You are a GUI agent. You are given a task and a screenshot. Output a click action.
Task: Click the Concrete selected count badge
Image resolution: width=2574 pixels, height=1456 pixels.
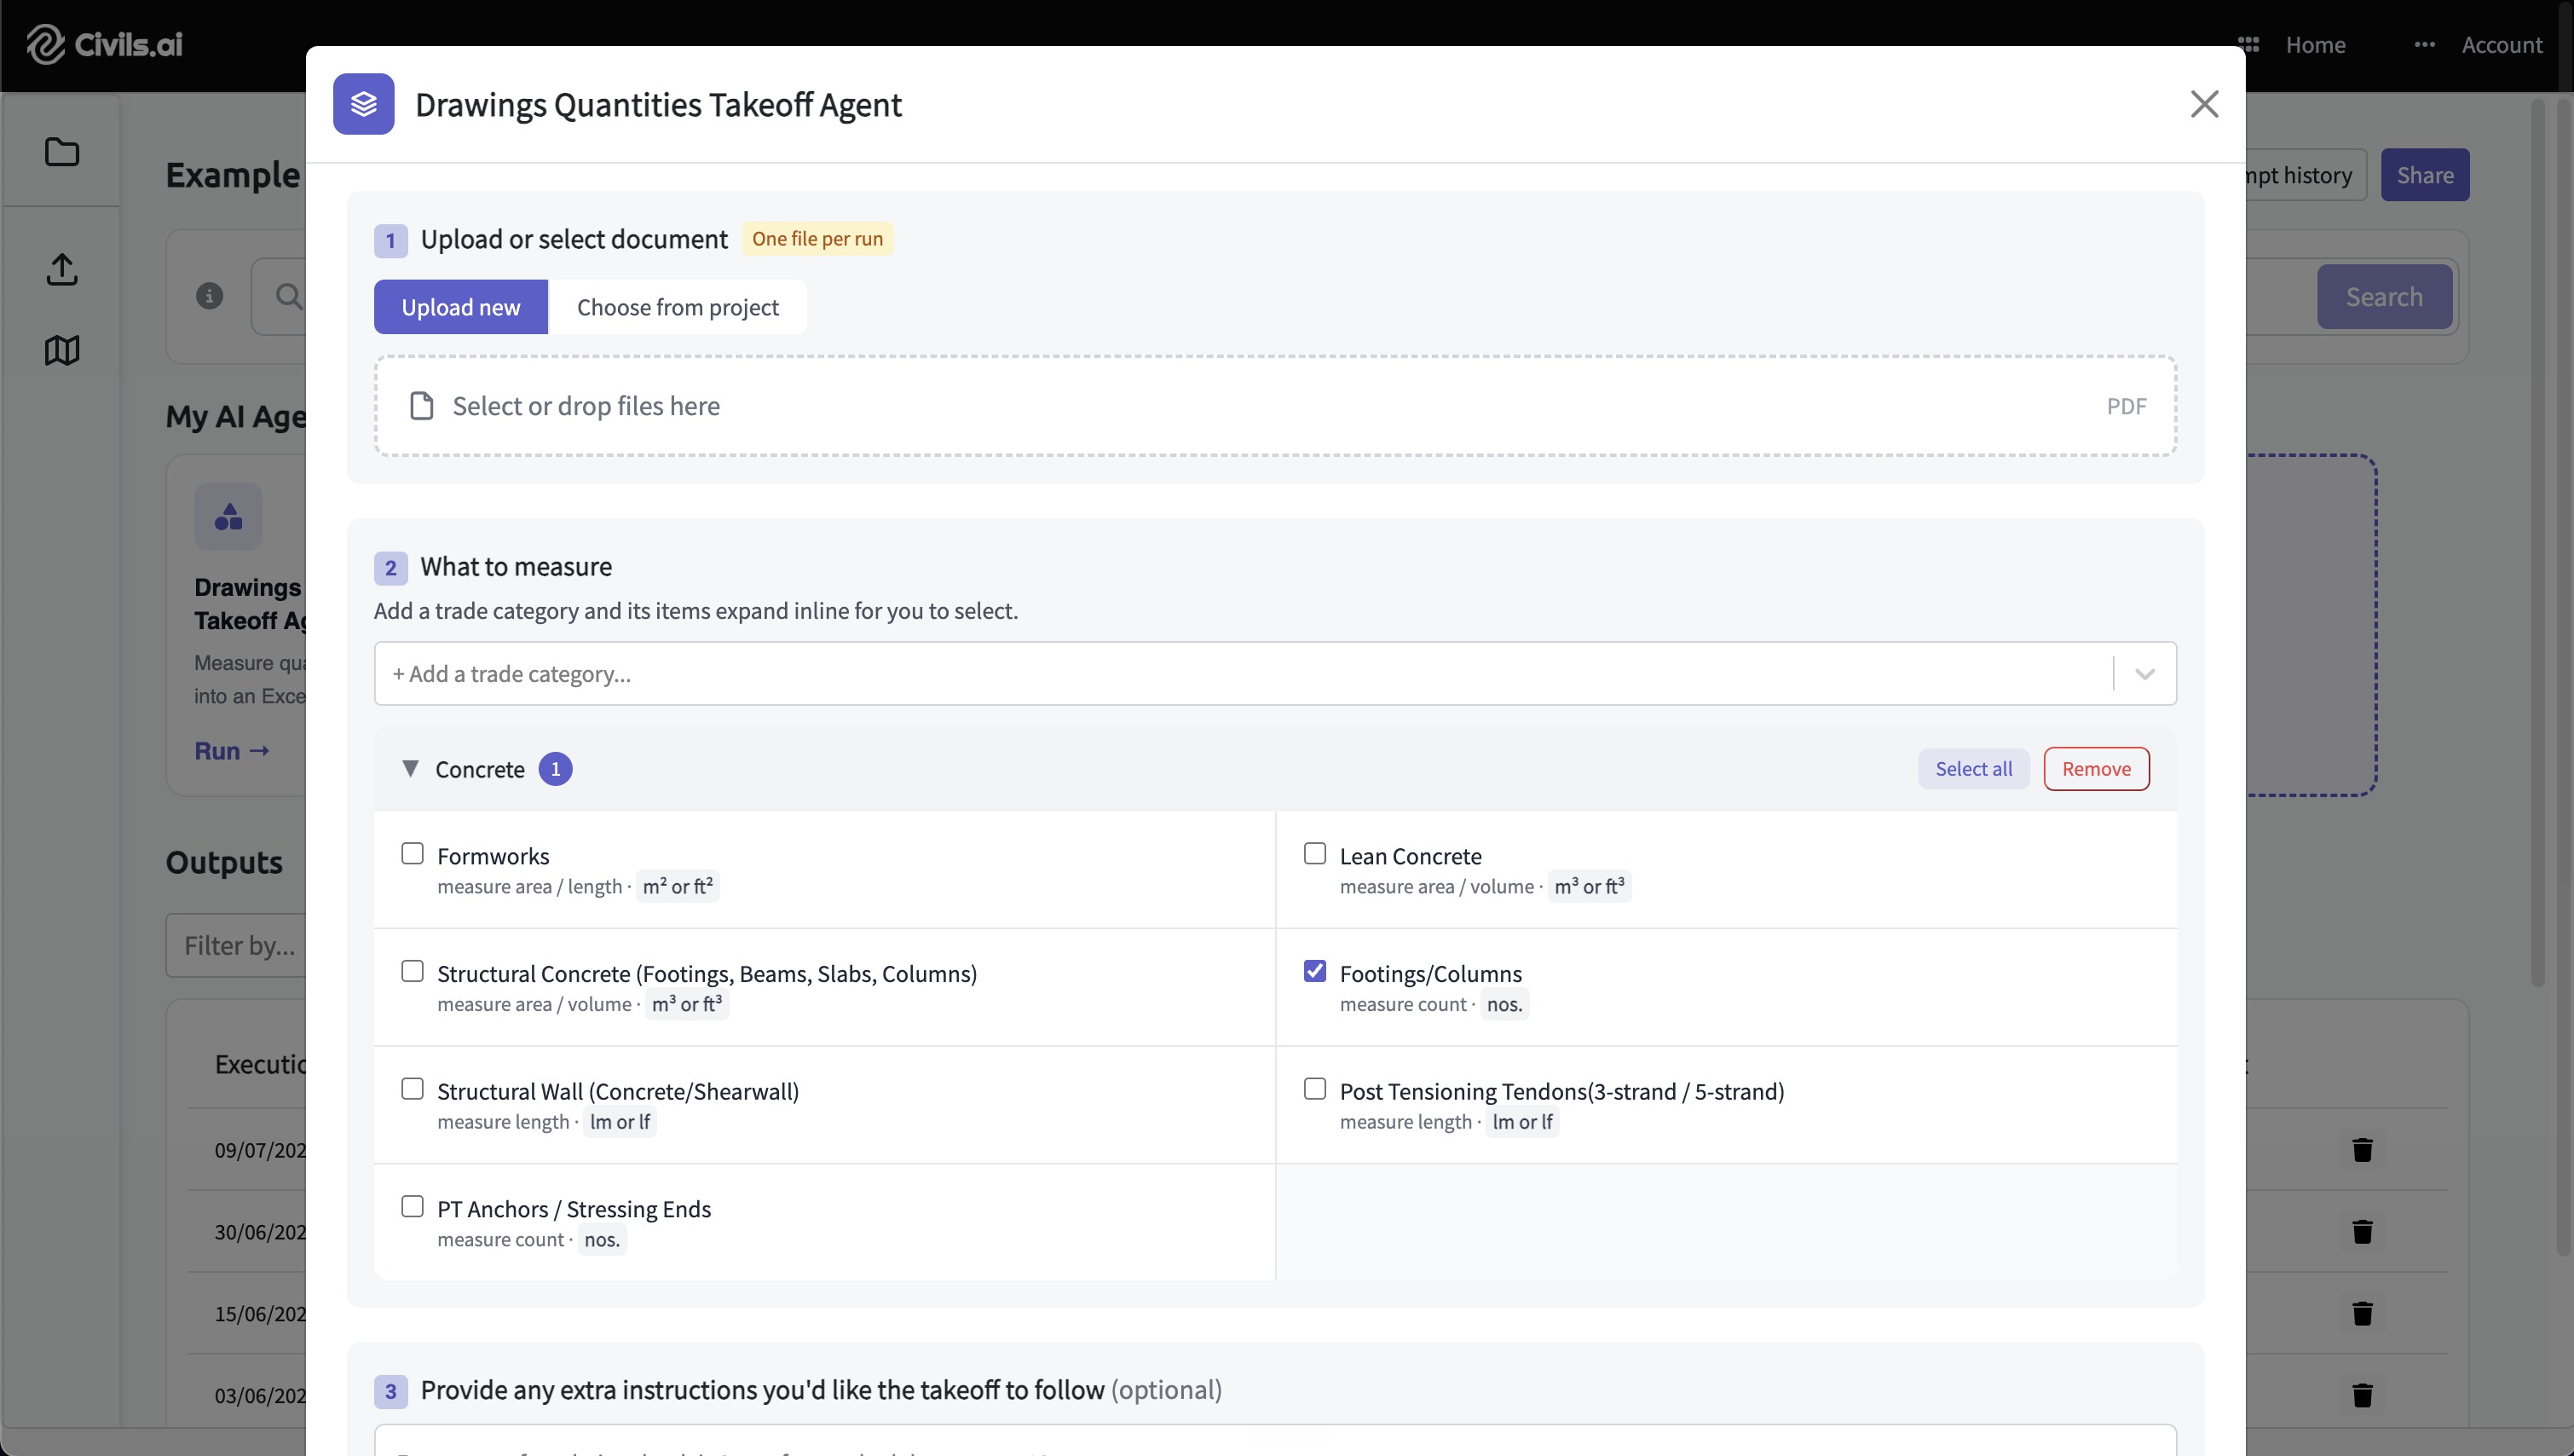click(555, 769)
